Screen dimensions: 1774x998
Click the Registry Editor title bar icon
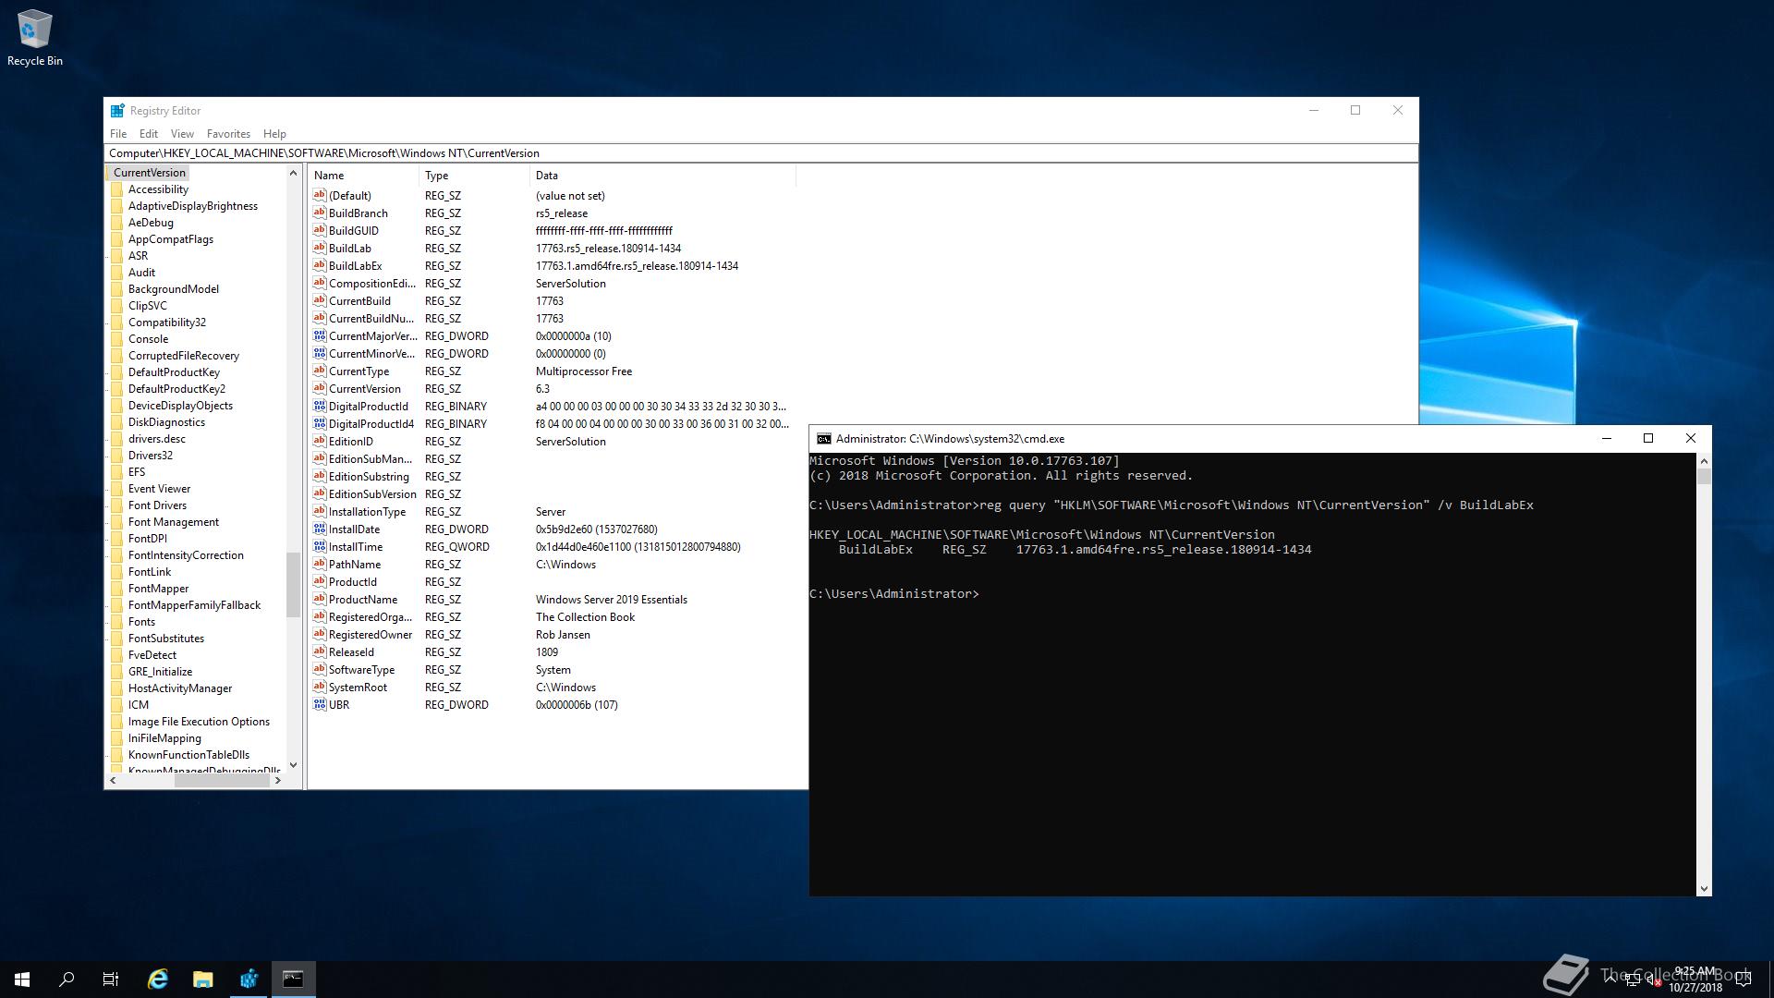[x=117, y=111]
